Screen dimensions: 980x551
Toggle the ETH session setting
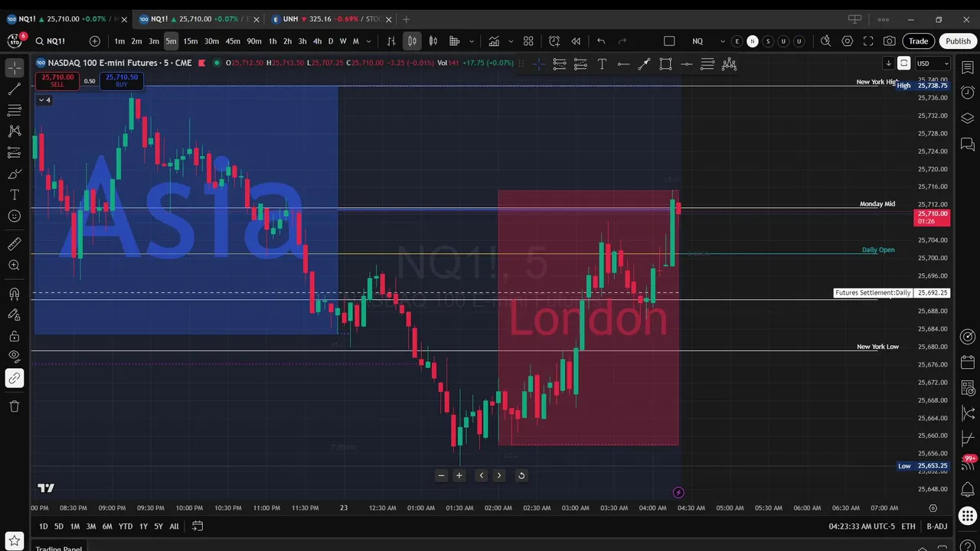[908, 526]
